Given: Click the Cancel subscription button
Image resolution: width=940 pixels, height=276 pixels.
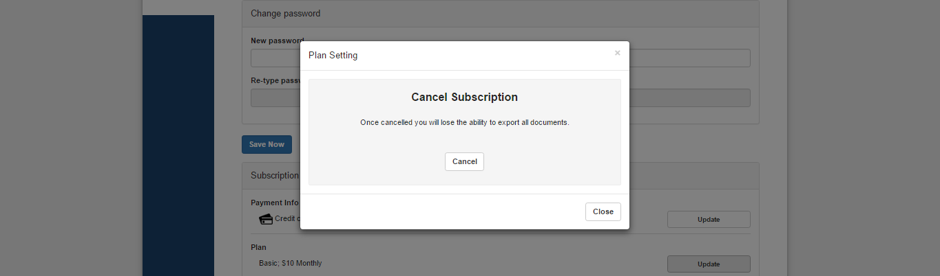Looking at the screenshot, I should click(x=464, y=161).
